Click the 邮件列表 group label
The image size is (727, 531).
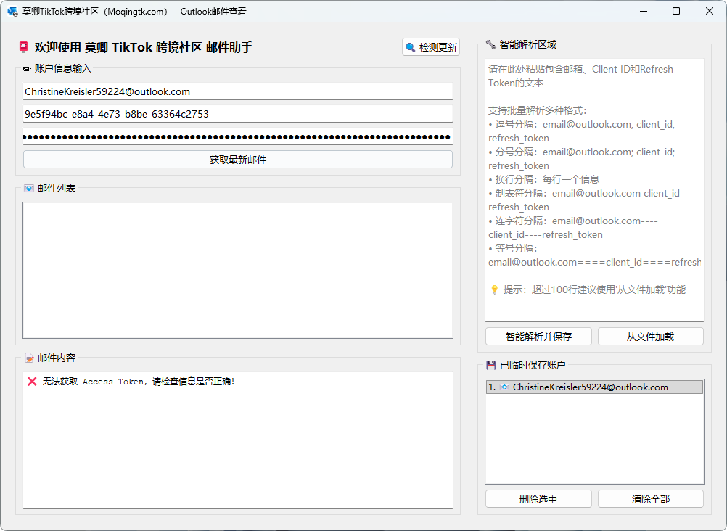57,188
